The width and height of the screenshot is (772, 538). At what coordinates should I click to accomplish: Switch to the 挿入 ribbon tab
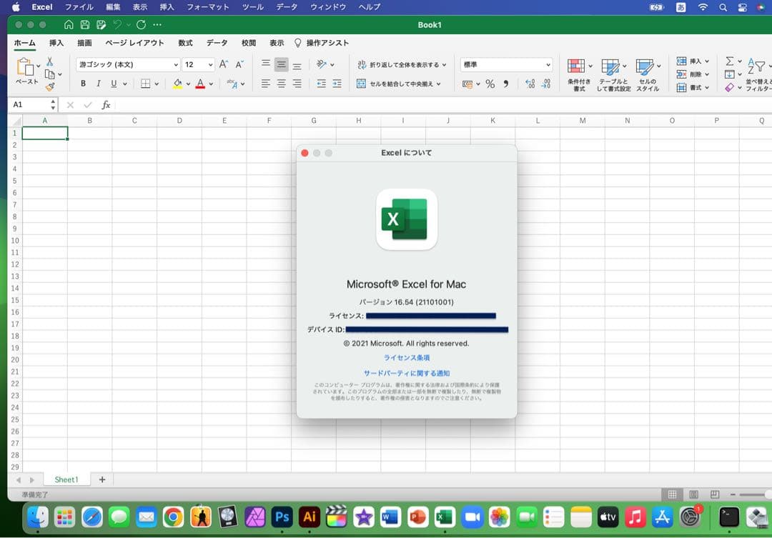(54, 43)
